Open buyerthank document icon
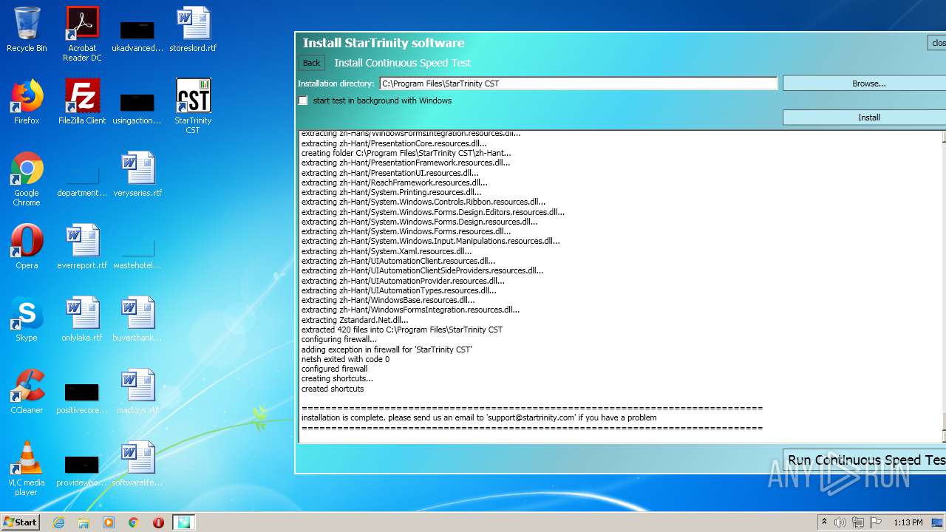946x532 pixels. (x=137, y=319)
